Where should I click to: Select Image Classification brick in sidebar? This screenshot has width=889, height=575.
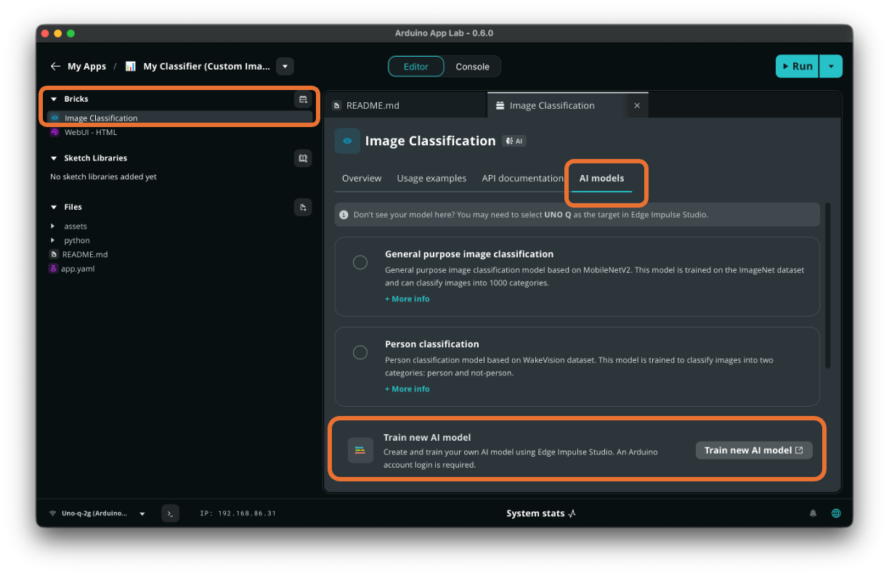pos(179,118)
